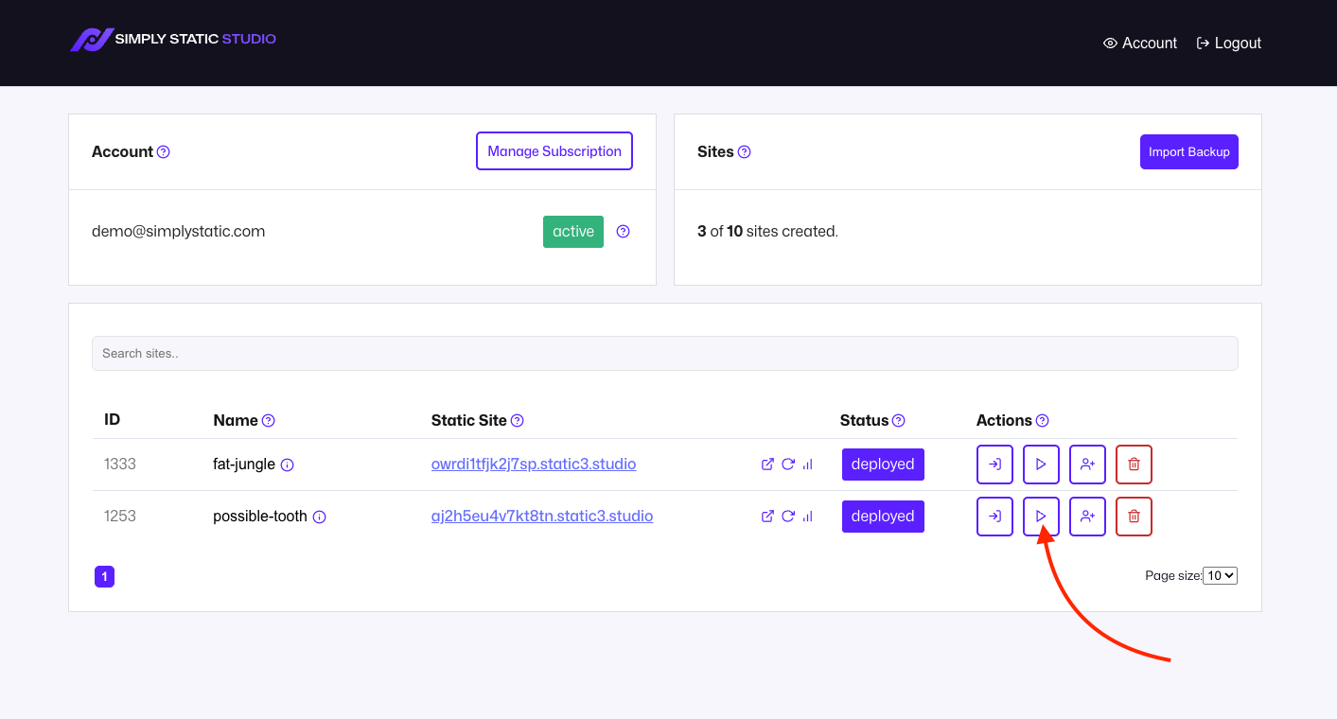The width and height of the screenshot is (1337, 719).
Task: Open owrdi1tfjk2j7sp.static3.studio link
Action: coord(534,464)
